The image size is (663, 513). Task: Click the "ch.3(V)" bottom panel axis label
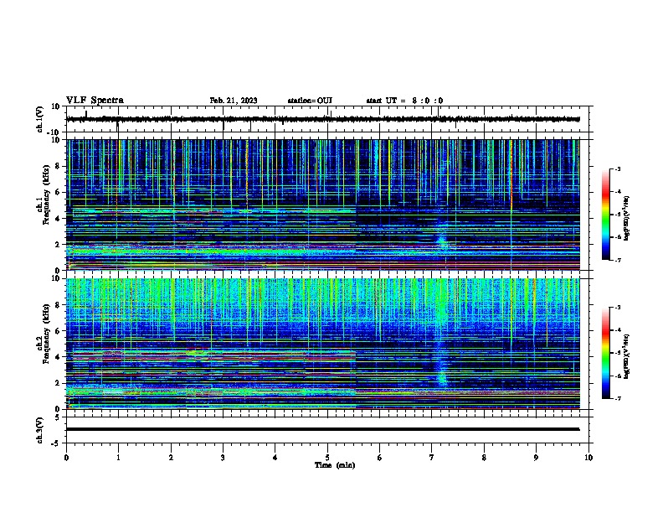[40, 430]
